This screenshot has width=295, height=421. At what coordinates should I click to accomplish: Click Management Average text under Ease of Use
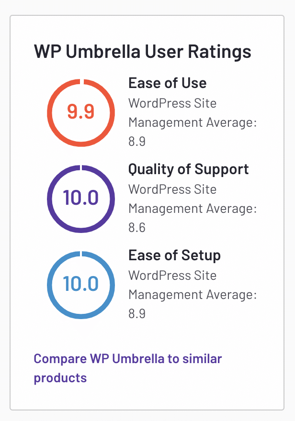tap(193, 123)
